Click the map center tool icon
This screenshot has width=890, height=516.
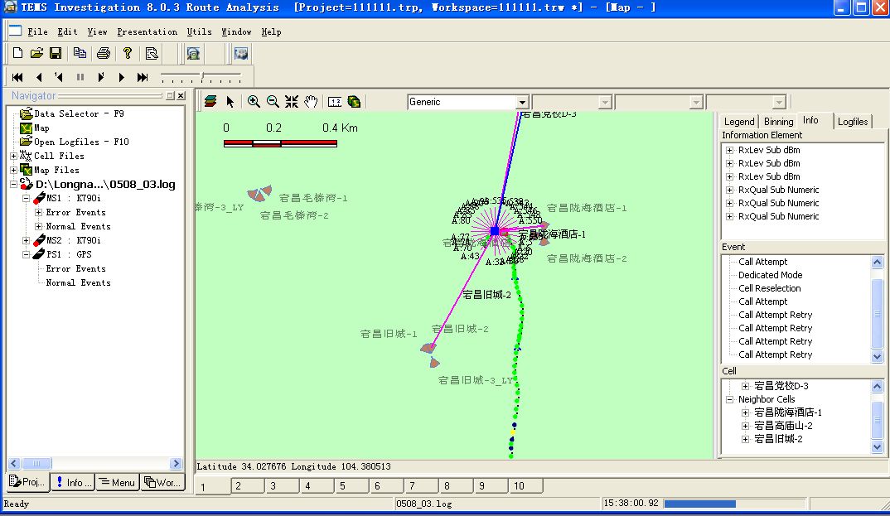click(292, 102)
